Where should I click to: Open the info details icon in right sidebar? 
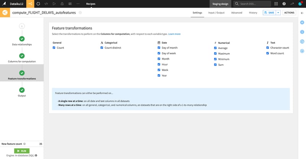tap(302, 32)
